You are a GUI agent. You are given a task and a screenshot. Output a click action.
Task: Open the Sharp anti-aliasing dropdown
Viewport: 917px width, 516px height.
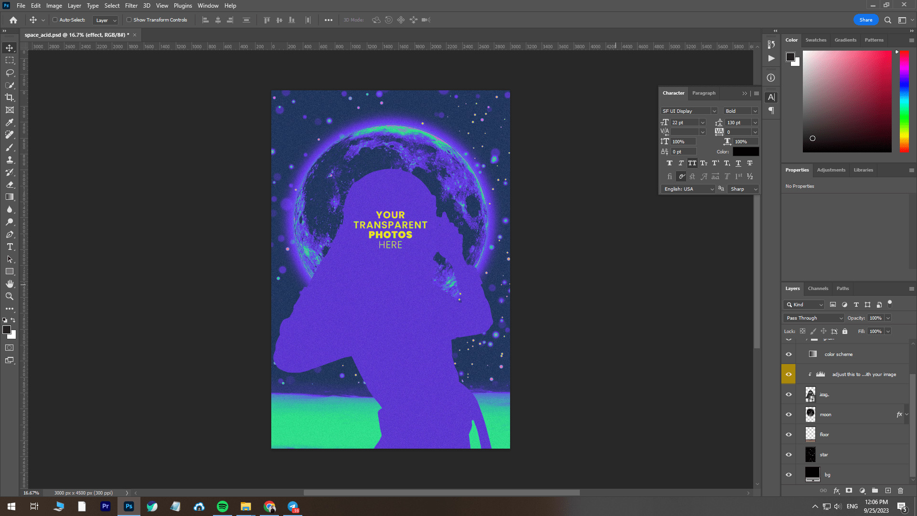pyautogui.click(x=742, y=189)
